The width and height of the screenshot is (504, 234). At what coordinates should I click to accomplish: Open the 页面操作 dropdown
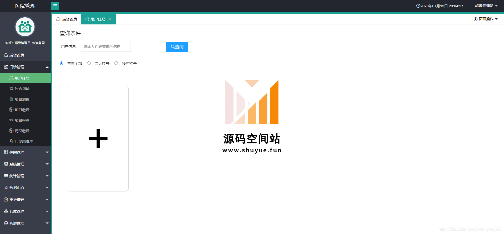point(486,19)
